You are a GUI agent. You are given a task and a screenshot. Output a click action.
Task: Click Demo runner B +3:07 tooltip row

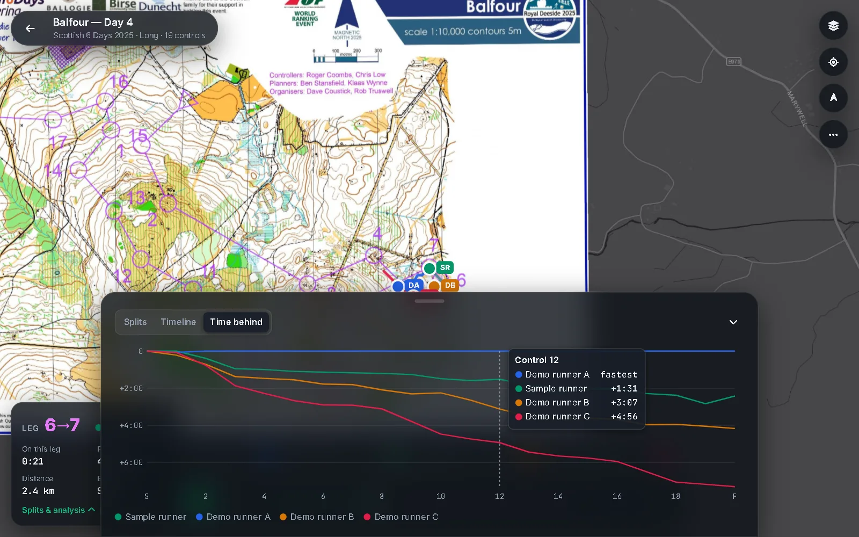click(x=576, y=403)
